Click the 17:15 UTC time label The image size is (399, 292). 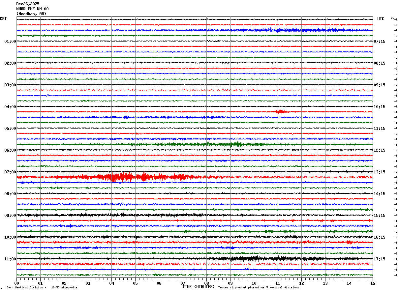(x=380, y=259)
